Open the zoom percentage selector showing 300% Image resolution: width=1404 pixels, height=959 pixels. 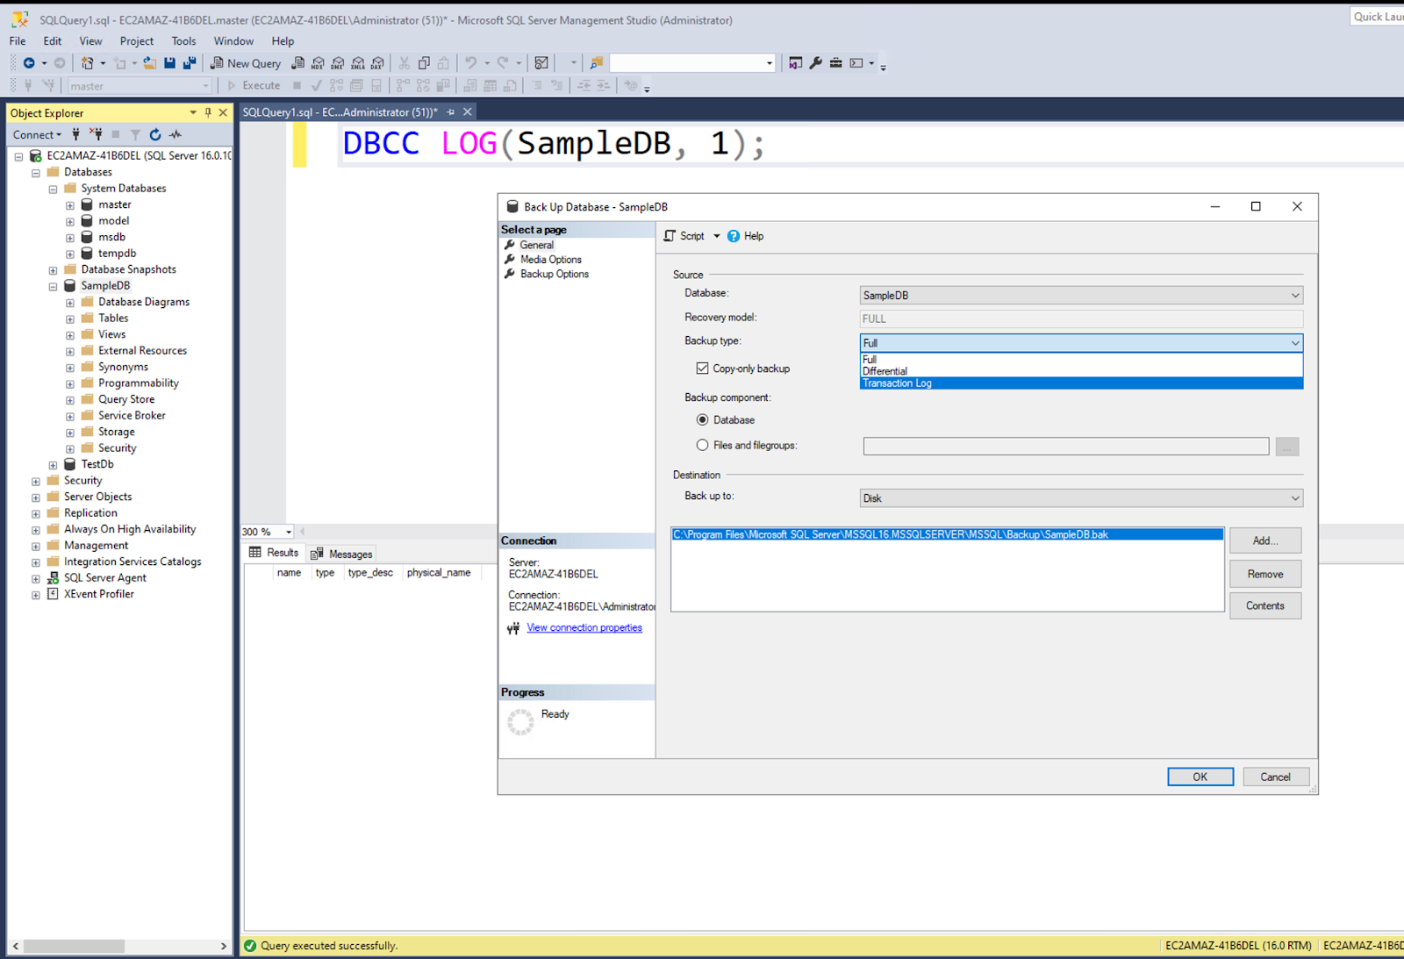(290, 532)
